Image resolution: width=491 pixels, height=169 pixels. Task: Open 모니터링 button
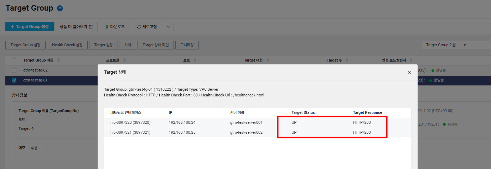point(187,45)
